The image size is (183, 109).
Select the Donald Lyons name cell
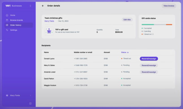click(49, 59)
